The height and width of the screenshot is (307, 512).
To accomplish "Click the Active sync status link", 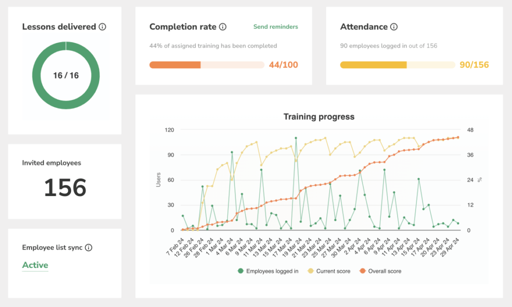I will [x=34, y=265].
